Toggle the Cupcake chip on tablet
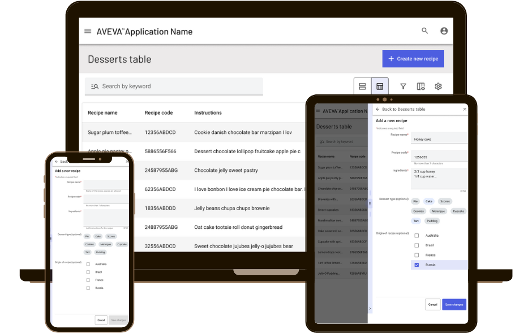 [x=458, y=211]
